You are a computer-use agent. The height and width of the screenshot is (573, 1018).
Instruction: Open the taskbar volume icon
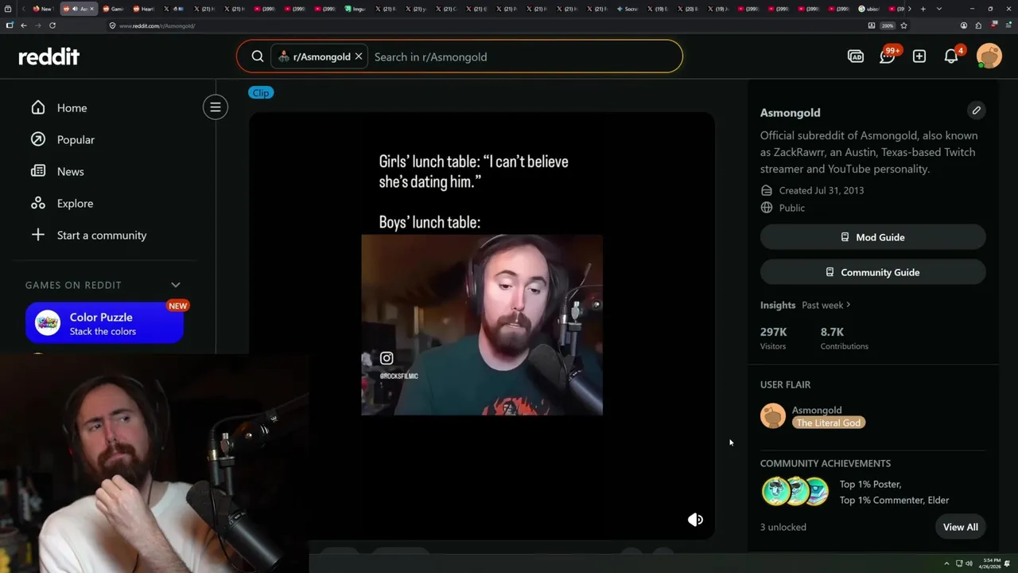coord(969,563)
